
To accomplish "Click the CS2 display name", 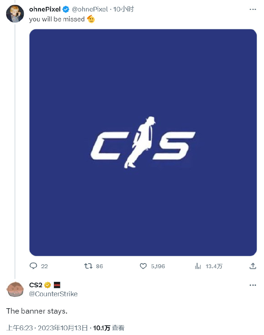I will tap(36, 285).
